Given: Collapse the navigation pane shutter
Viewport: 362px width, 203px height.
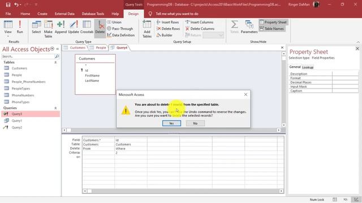Looking at the screenshot, I should 57,49.
